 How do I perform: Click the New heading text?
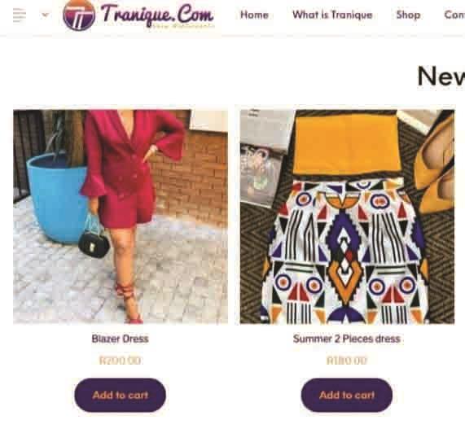(x=441, y=77)
